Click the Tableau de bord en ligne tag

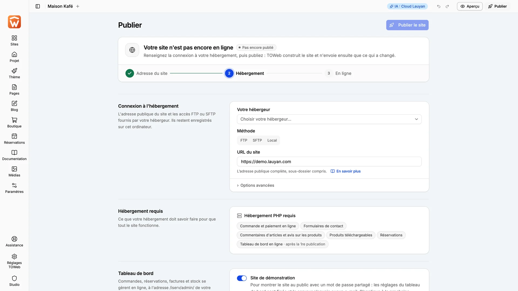coord(282,244)
